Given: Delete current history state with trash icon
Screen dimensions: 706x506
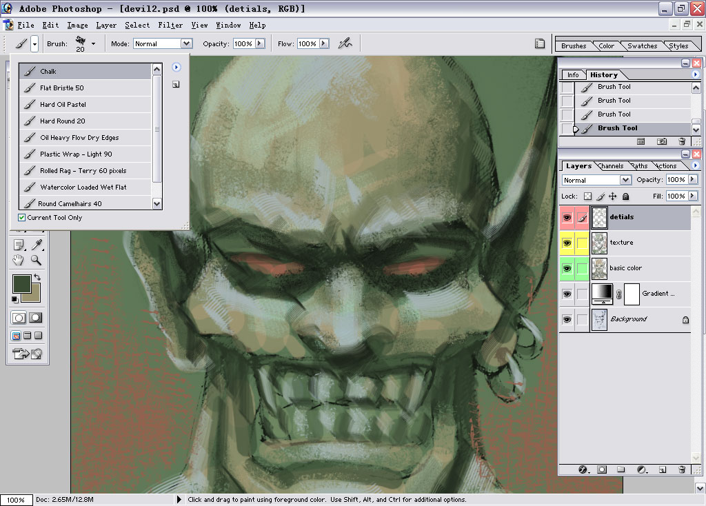Looking at the screenshot, I should (682, 141).
